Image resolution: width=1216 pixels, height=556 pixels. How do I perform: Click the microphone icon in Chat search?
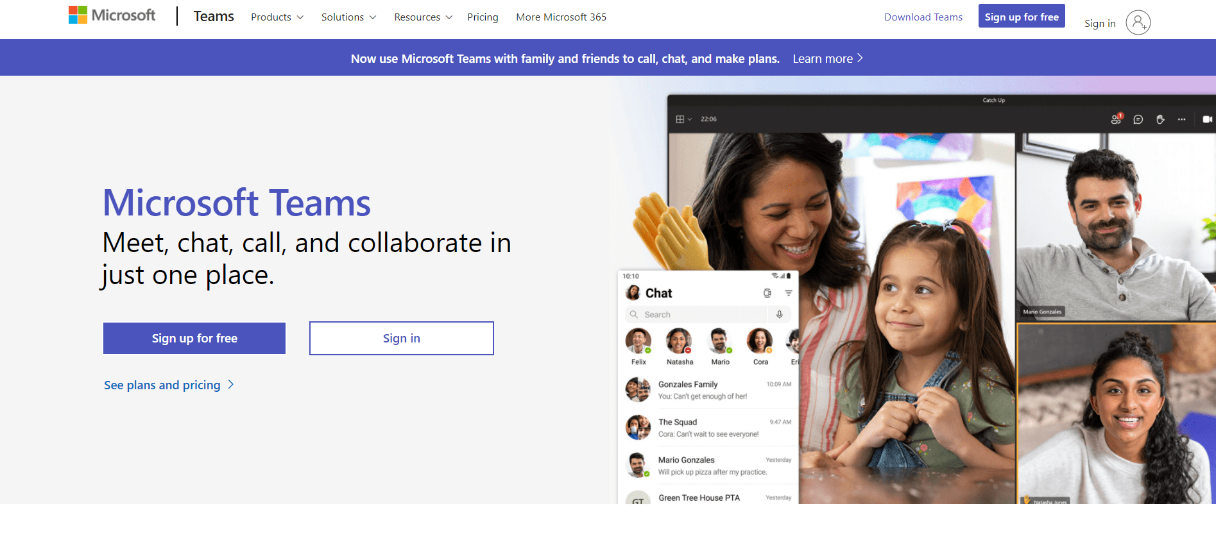(779, 314)
